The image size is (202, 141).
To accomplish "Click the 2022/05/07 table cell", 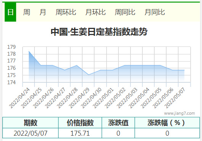I will tap(31, 133).
